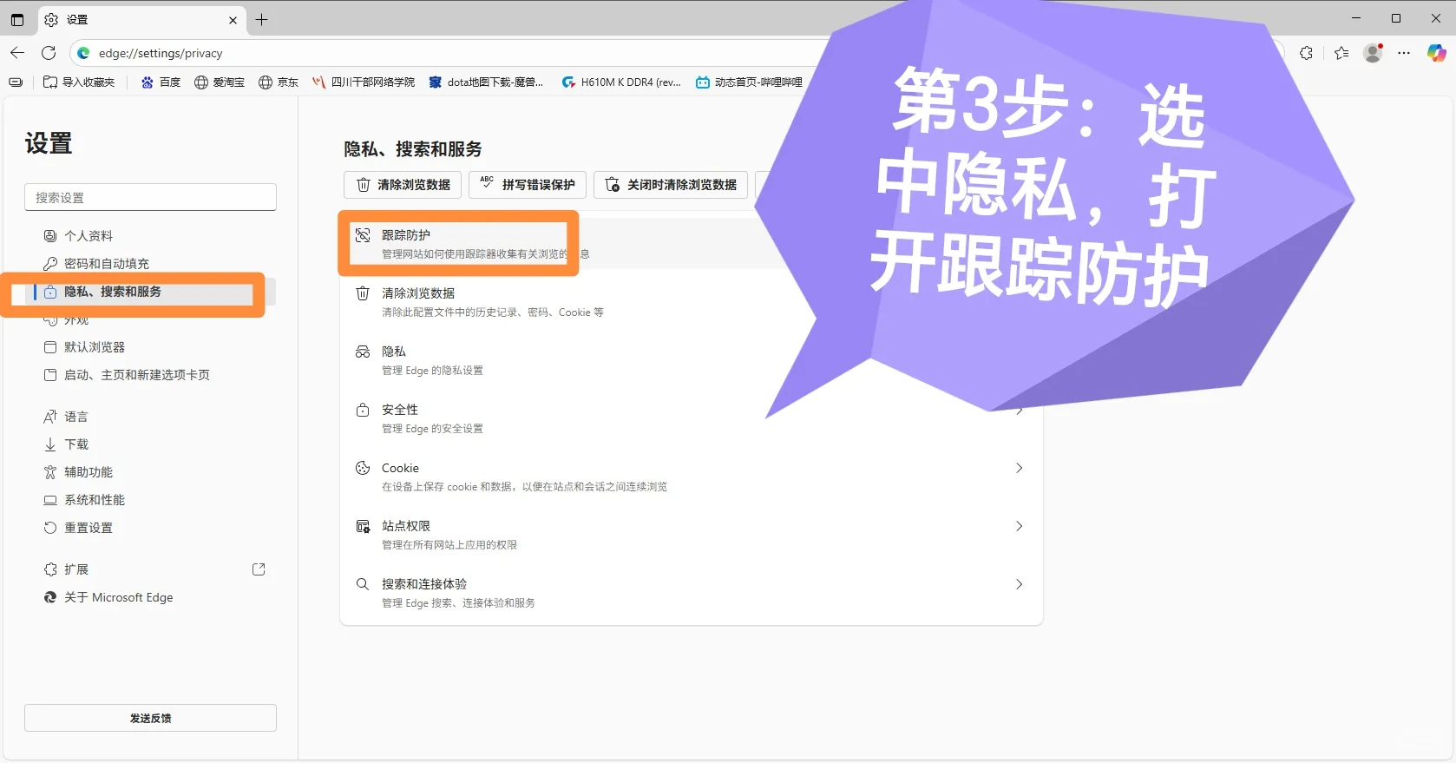The width and height of the screenshot is (1456, 763).
Task: Click the 清除浏览数据 shortcut button
Action: pos(403,185)
